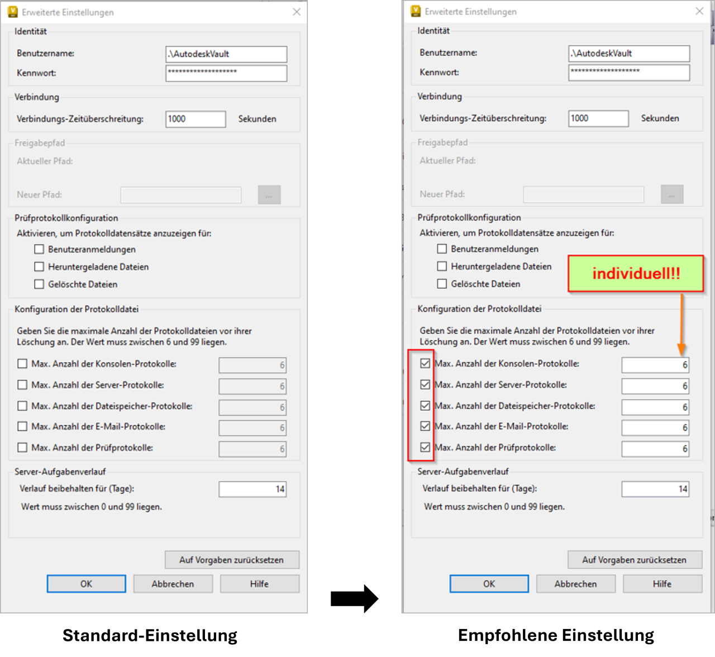The image size is (715, 657).
Task: Click Auf Vorgaben zurücksetzen in left dialog
Action: click(232, 560)
